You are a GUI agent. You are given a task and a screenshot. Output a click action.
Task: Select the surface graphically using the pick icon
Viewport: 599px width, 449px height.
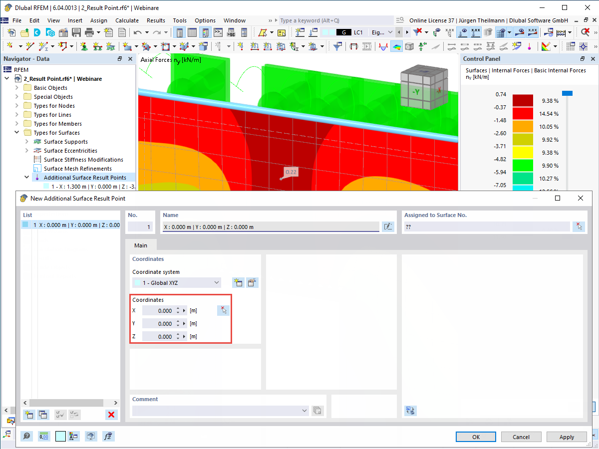pos(579,226)
